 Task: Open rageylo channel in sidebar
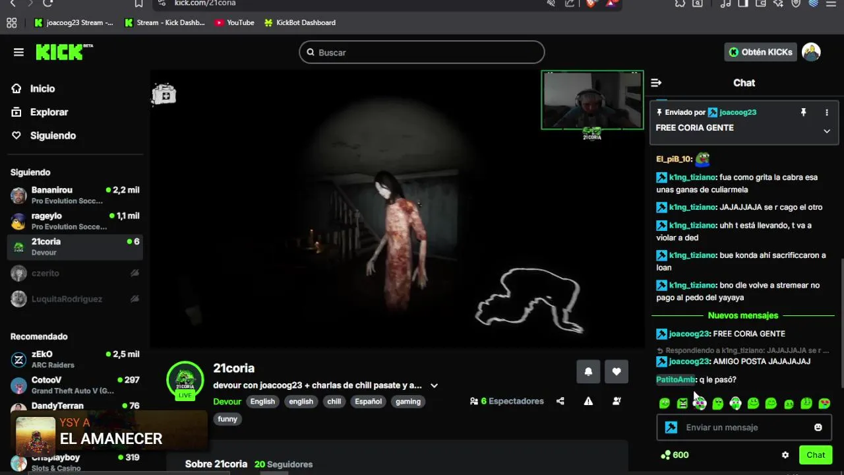(x=75, y=221)
